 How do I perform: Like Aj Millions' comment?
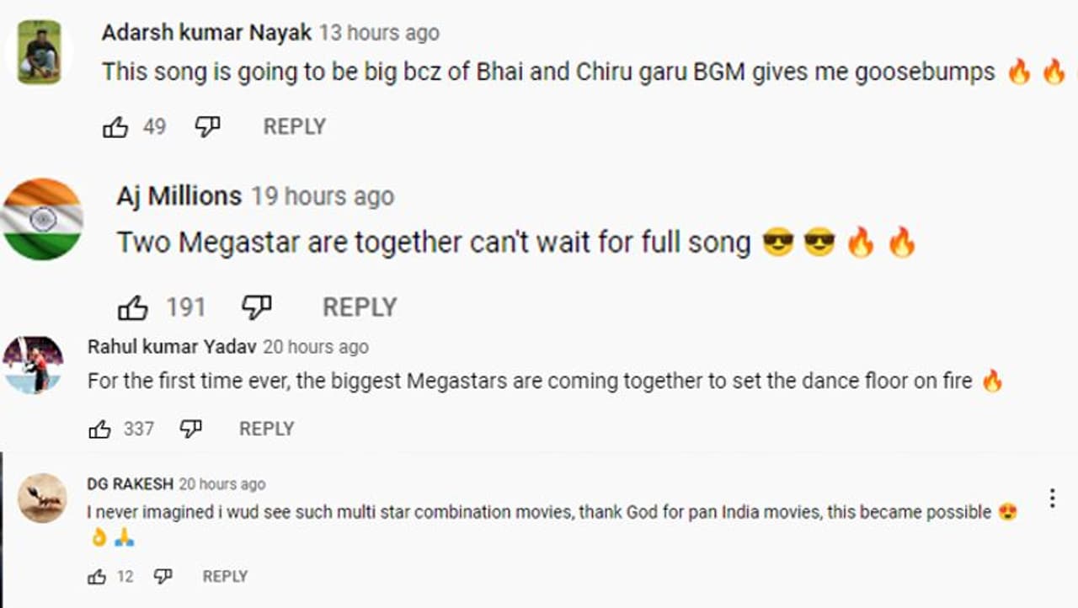coord(133,308)
